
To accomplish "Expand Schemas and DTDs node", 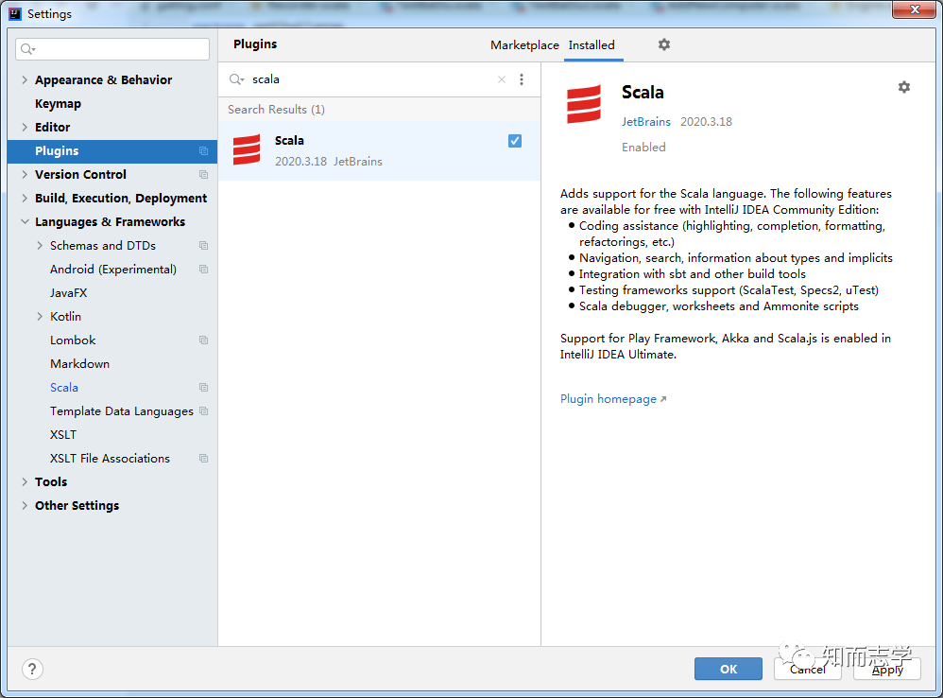I will [40, 246].
